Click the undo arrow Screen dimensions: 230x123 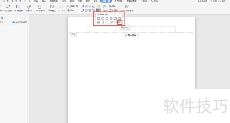[x=20, y=1]
